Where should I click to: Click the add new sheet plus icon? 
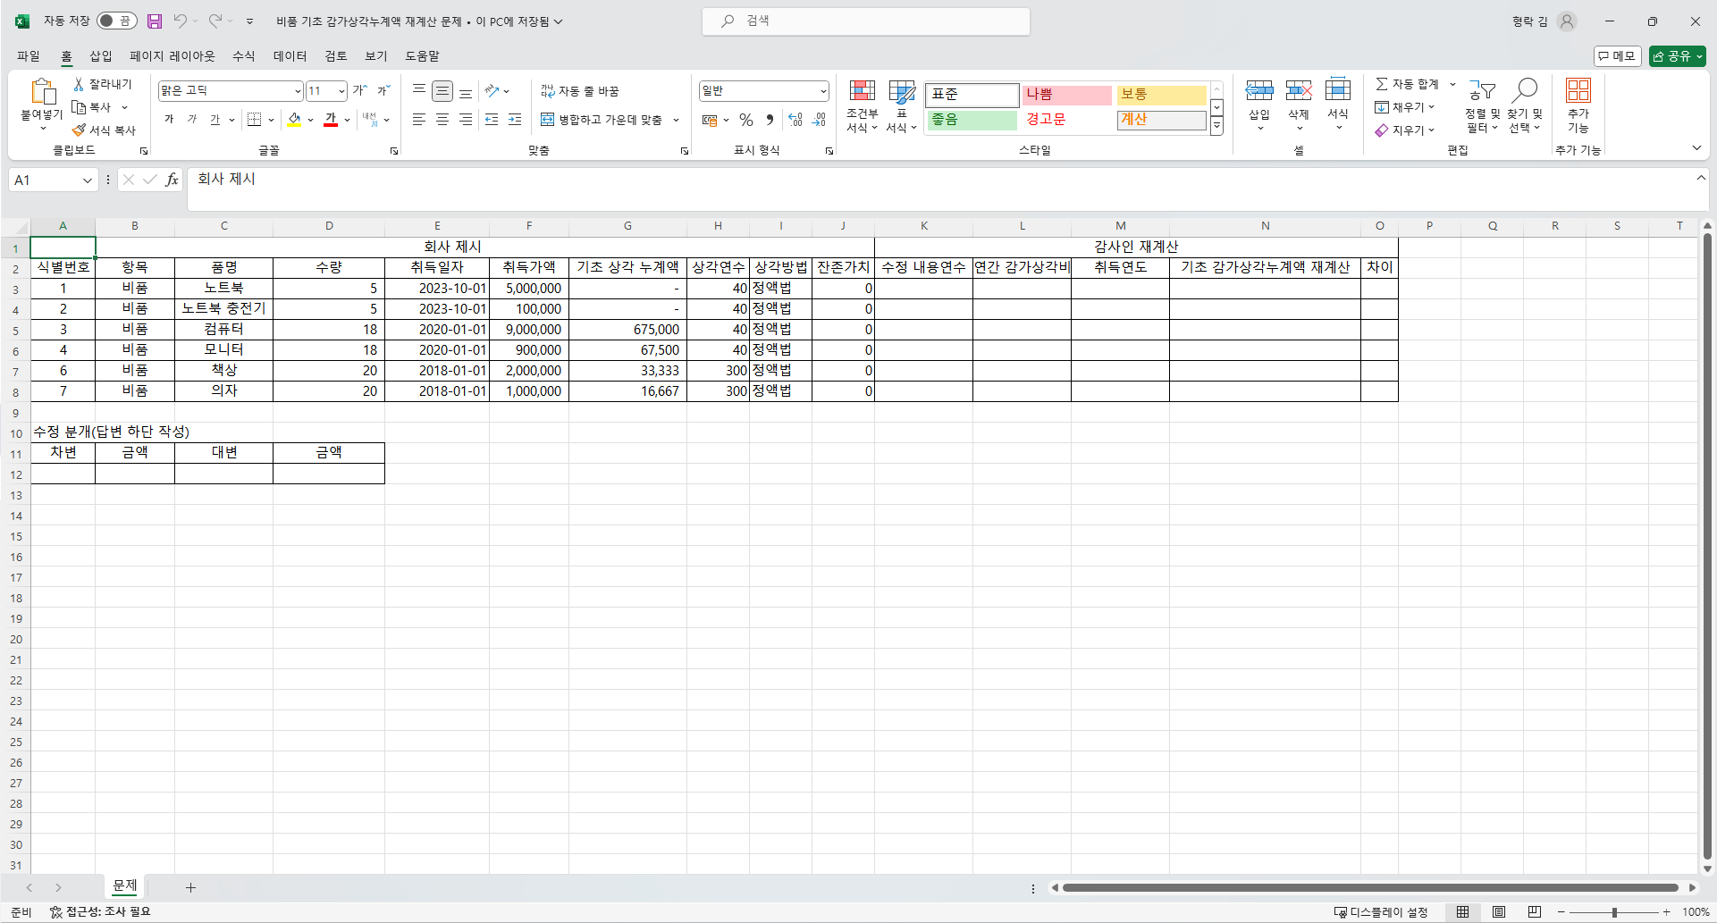(x=190, y=887)
